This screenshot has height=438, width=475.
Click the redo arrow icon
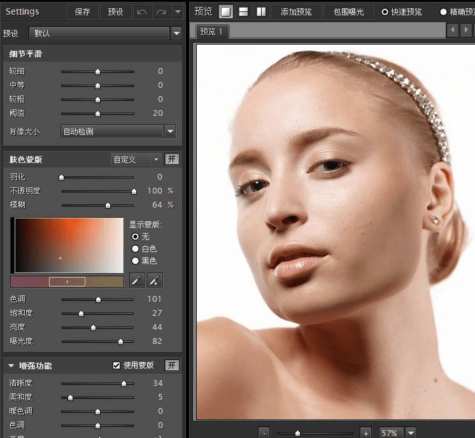(x=161, y=11)
